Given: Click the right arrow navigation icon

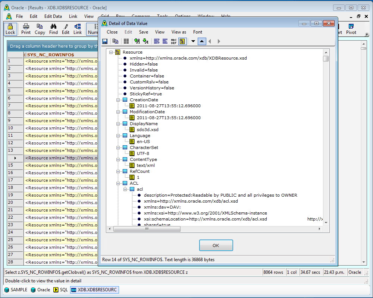Looking at the screenshot, I should [219, 41].
